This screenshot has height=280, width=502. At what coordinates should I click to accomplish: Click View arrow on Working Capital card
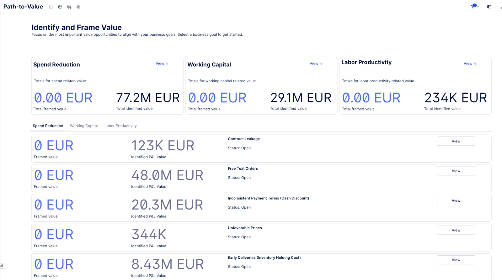tap(316, 64)
